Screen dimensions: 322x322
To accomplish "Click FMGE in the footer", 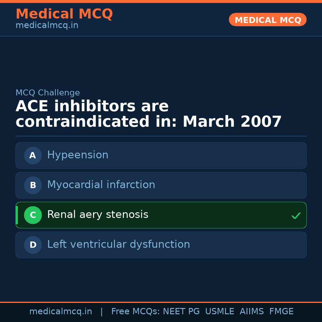I will (x=281, y=312).
